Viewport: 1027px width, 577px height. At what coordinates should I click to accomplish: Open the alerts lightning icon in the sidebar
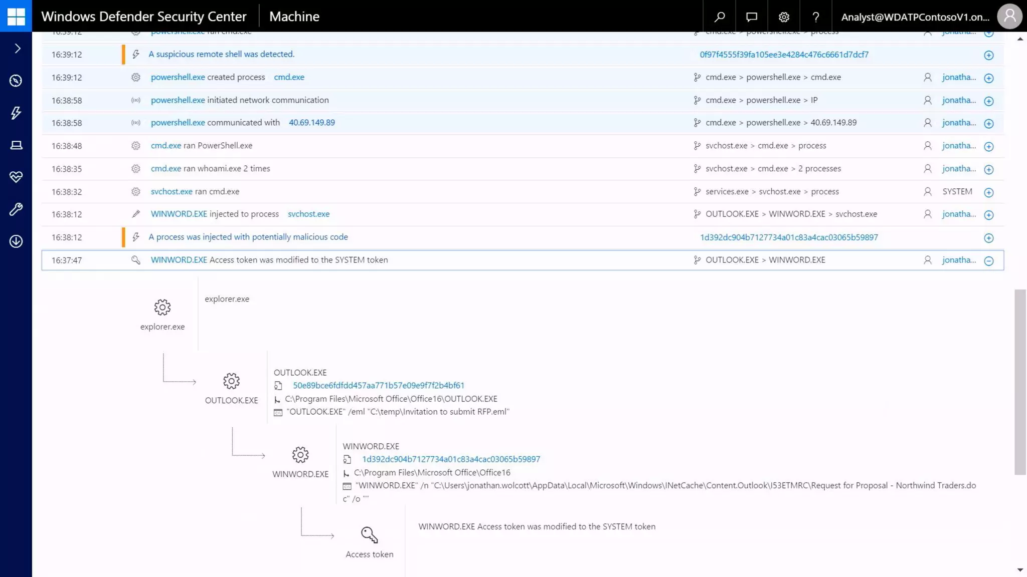[x=16, y=113]
